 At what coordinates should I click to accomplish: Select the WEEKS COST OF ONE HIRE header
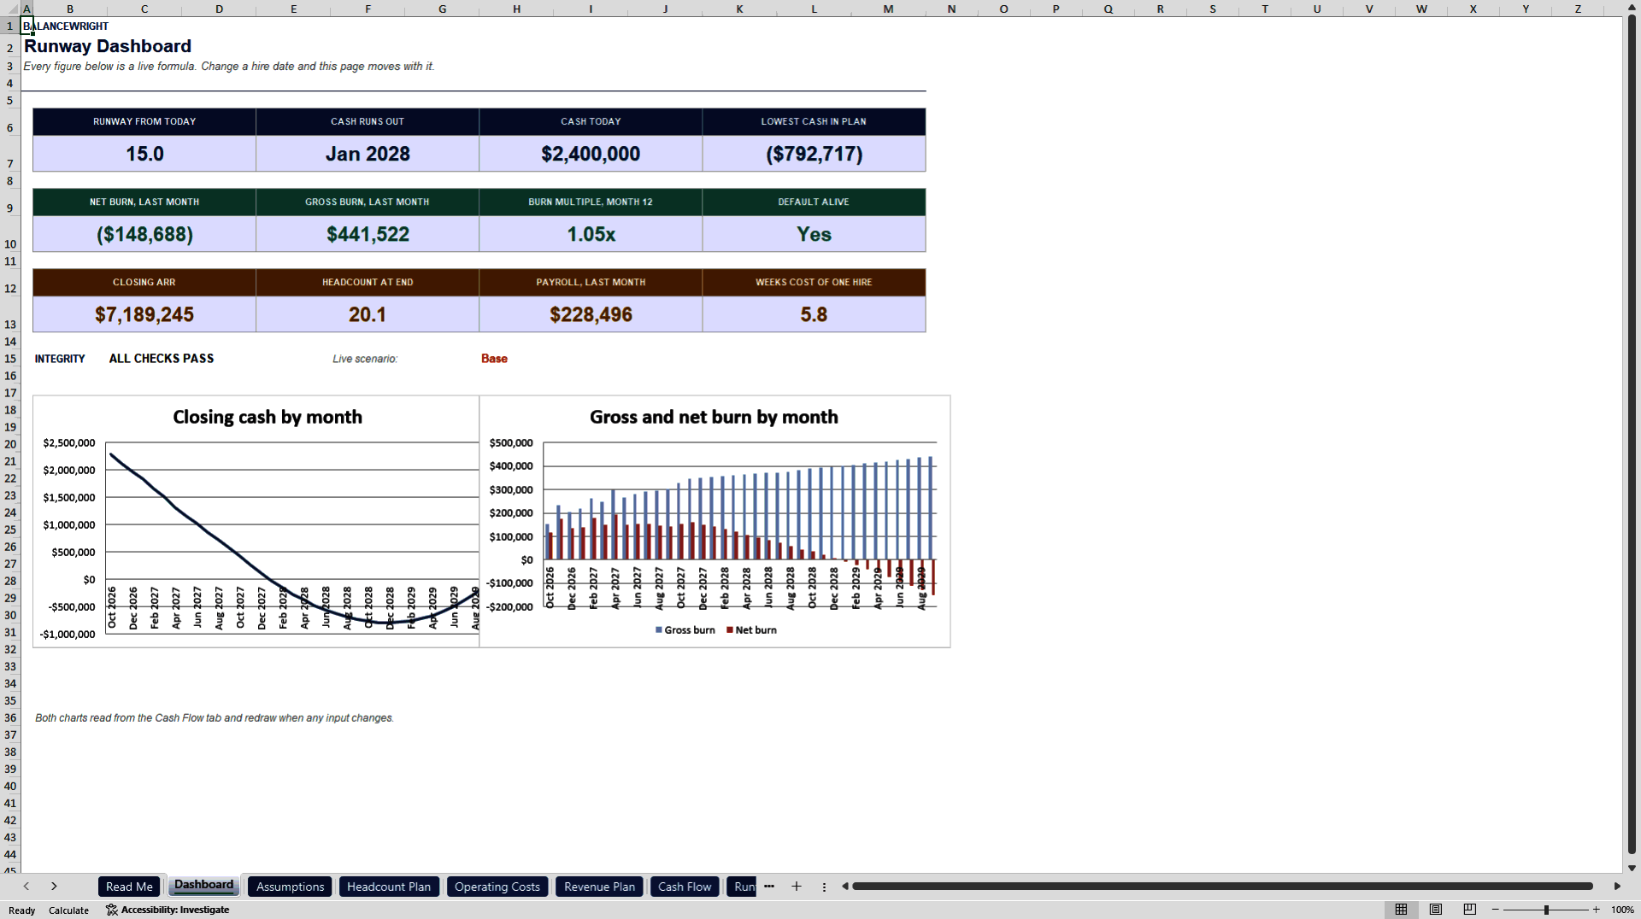pyautogui.click(x=814, y=282)
